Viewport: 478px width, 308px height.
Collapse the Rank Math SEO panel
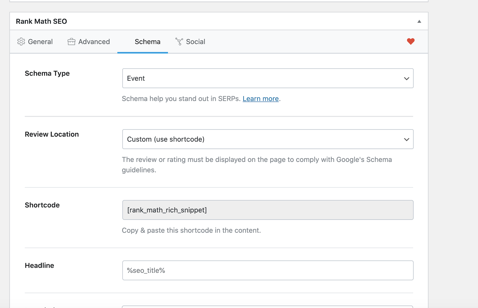pos(419,21)
